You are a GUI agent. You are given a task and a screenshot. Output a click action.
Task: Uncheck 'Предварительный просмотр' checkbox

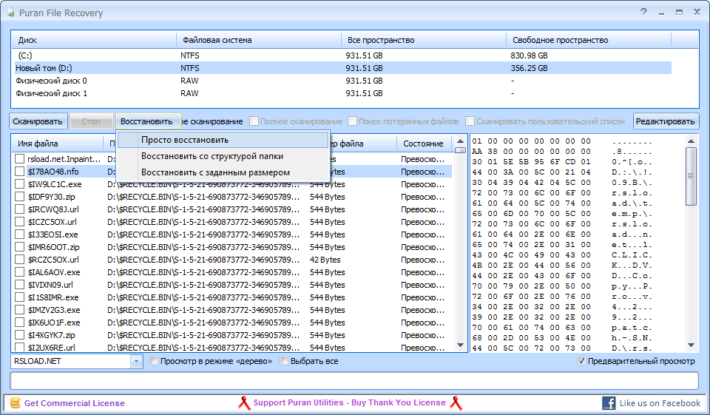coord(581,361)
